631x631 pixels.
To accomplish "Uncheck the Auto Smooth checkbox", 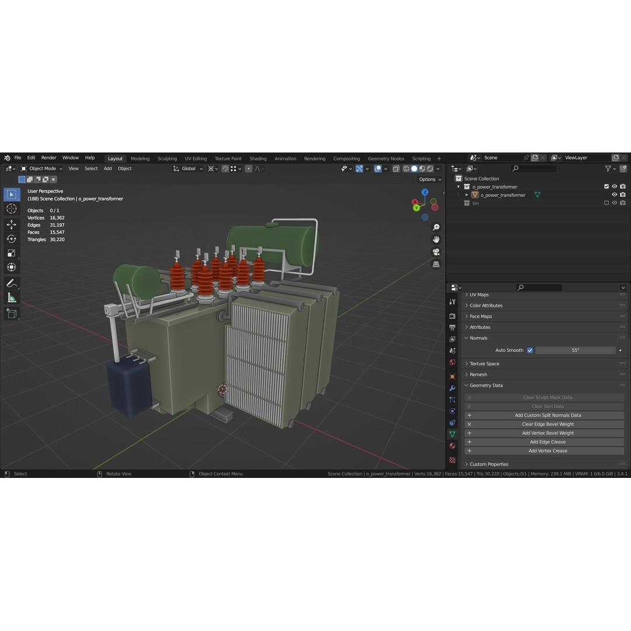I will coord(530,351).
